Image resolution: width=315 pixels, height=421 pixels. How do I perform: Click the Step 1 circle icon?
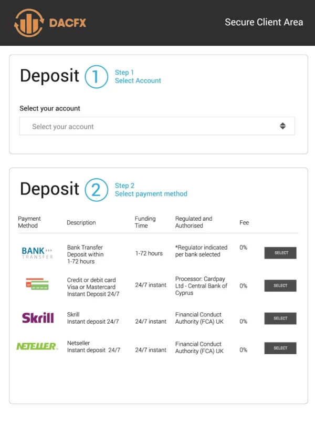tap(96, 76)
